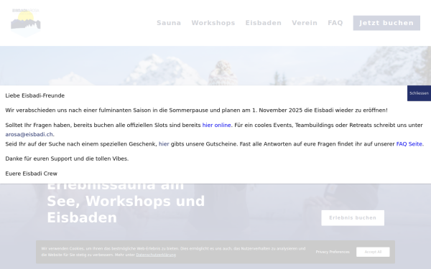Click the 'See, Workshops und' headline
Image resolution: width=431 pixels, height=269 pixels.
point(126,201)
